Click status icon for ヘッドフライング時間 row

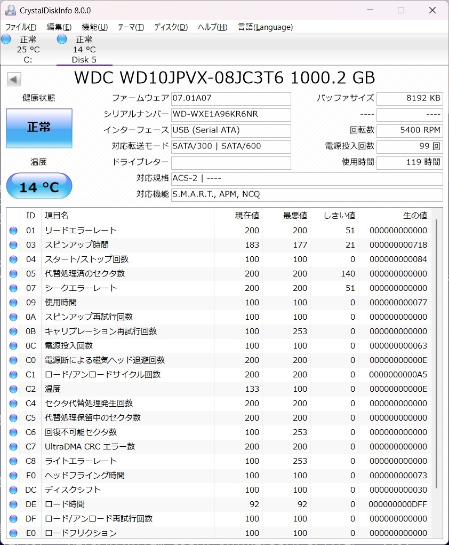(x=13, y=476)
